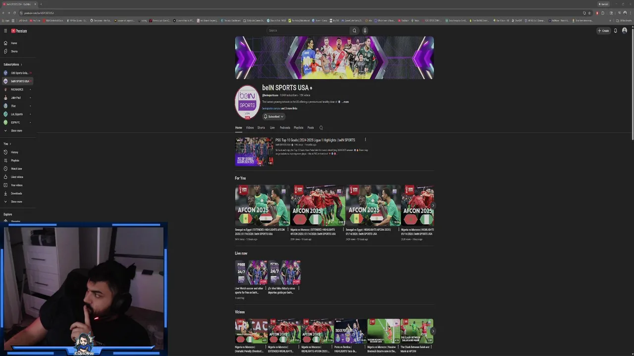Open Your videos in the sidebar
The width and height of the screenshot is (634, 356).
(x=16, y=185)
